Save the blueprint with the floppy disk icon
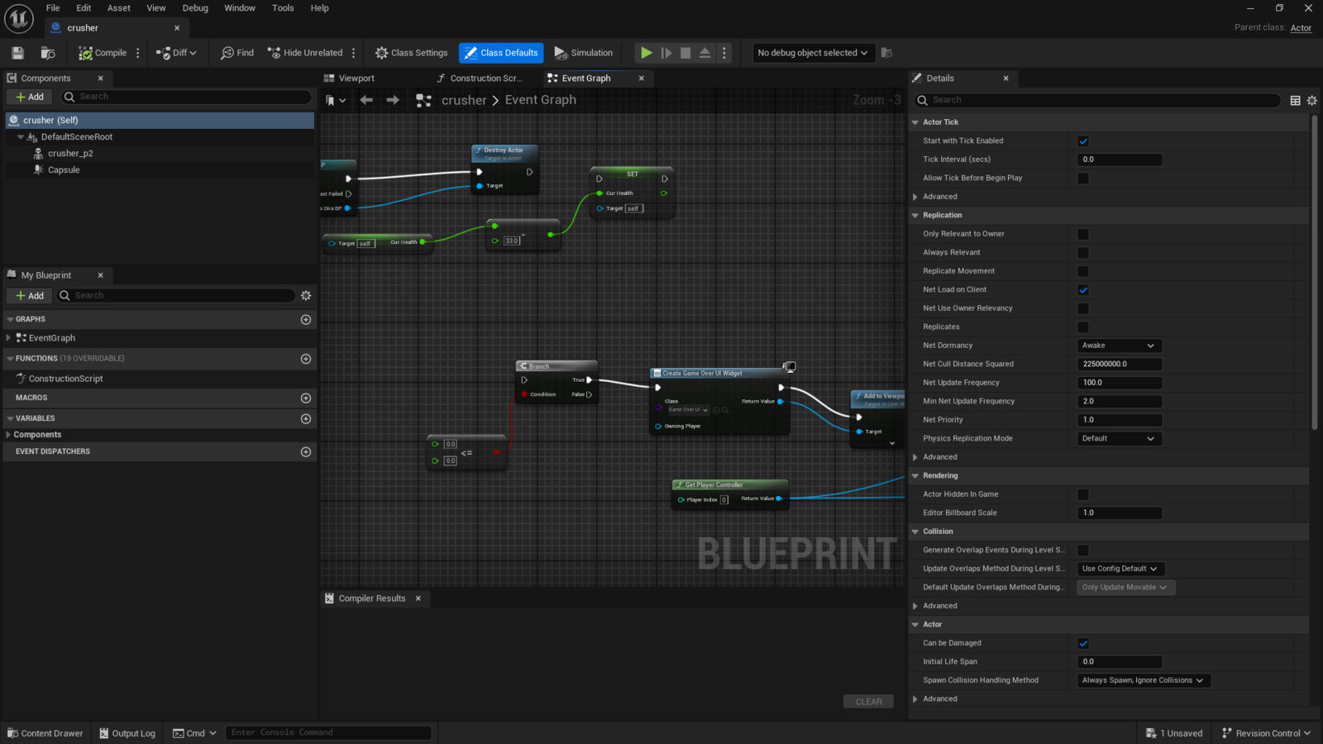The image size is (1323, 744). point(17,53)
